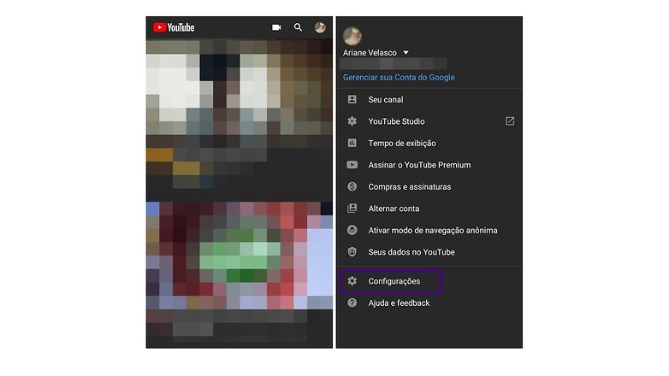Click the YouTube logo
The image size is (669, 376).
pyautogui.click(x=174, y=27)
